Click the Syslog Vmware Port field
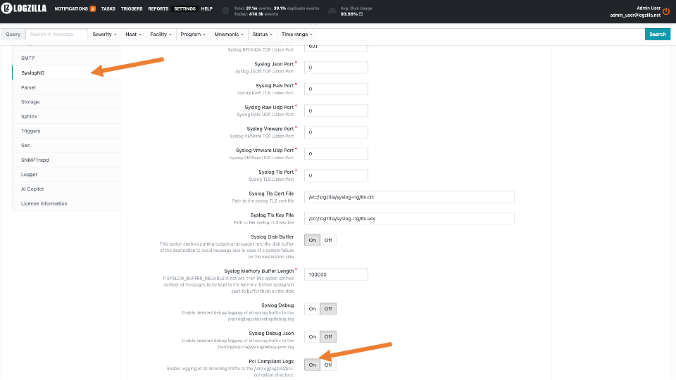This screenshot has width=676, height=380. [x=336, y=132]
